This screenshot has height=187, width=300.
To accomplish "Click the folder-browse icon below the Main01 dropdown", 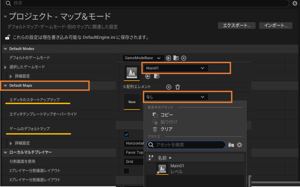I will (157, 76).
